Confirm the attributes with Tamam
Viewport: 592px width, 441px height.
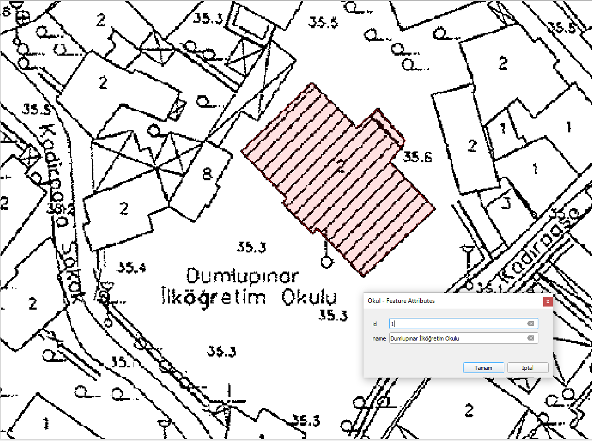pos(483,367)
